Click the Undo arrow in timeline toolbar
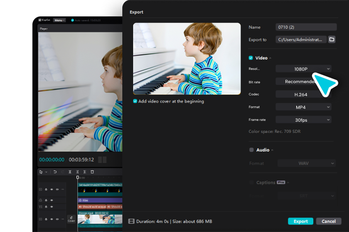 point(55,172)
